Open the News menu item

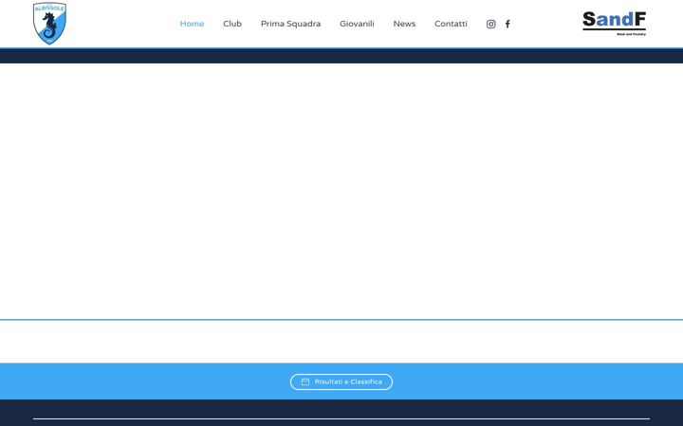[x=404, y=24]
